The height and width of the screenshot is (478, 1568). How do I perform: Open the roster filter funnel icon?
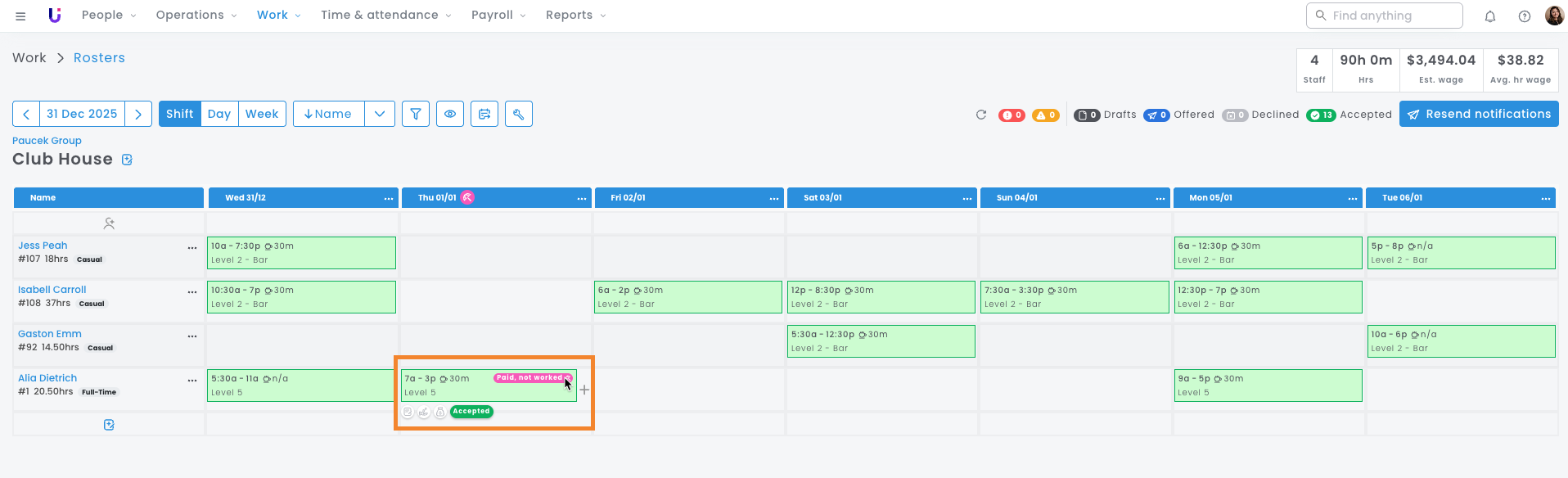(x=416, y=114)
